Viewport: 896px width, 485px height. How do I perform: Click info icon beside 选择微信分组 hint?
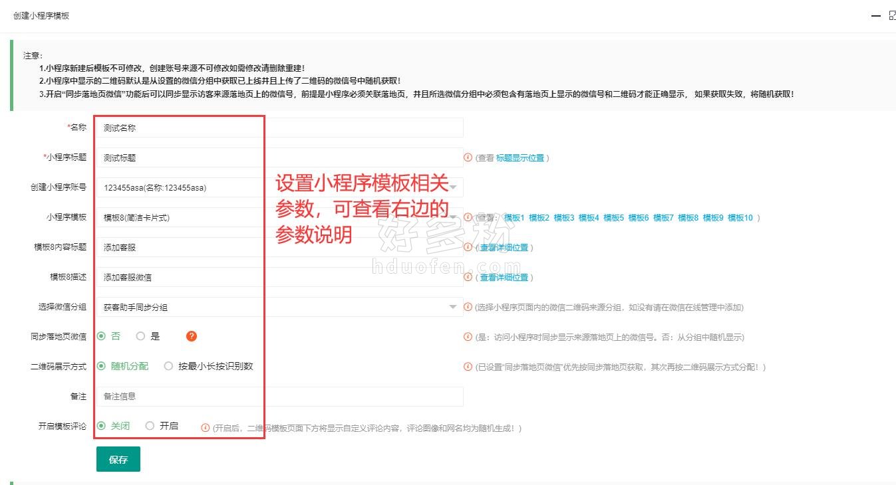click(468, 307)
